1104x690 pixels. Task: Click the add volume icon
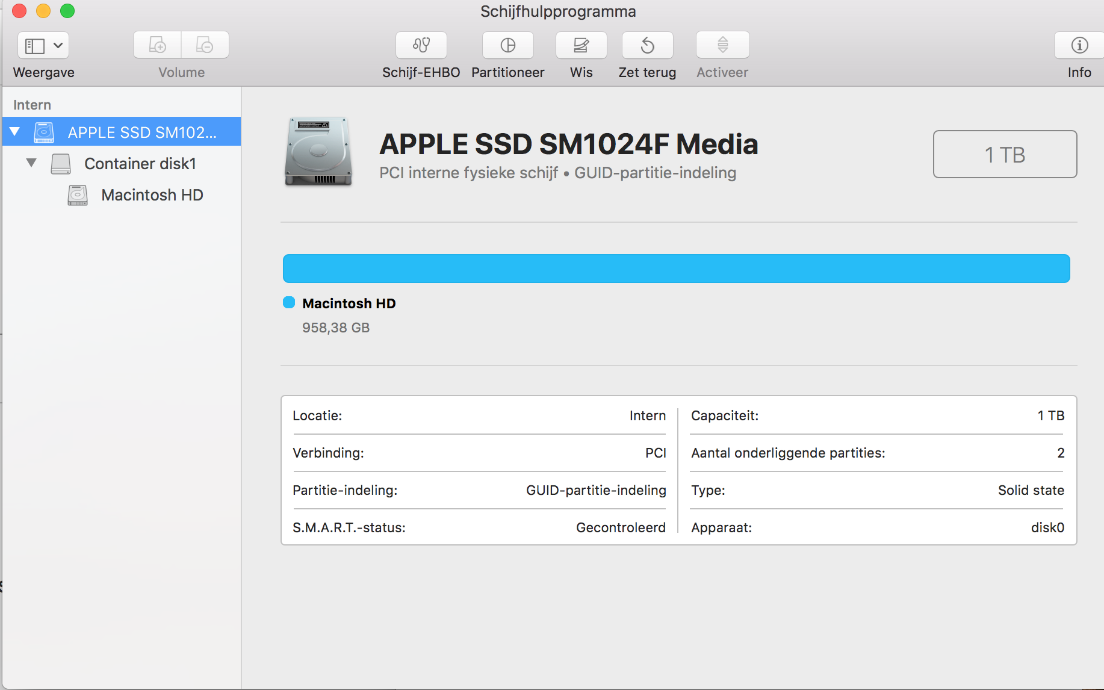157,45
